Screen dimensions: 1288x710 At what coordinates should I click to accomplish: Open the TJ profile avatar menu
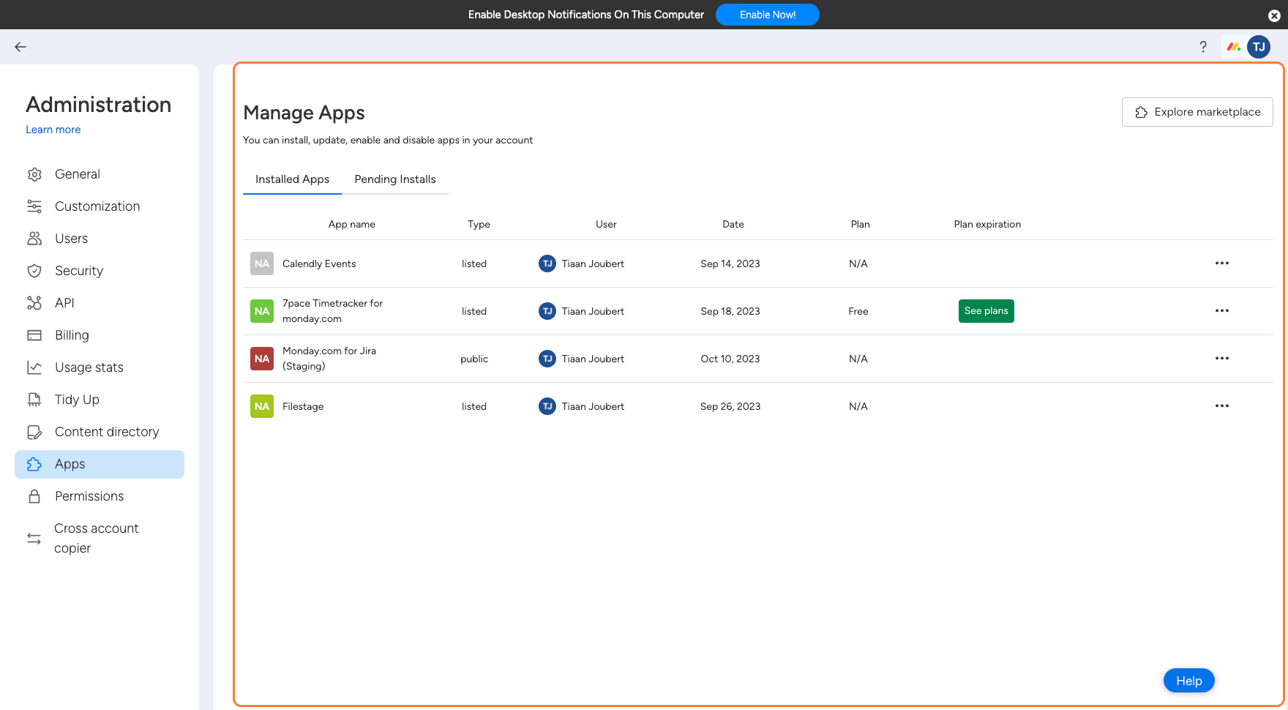coord(1259,47)
